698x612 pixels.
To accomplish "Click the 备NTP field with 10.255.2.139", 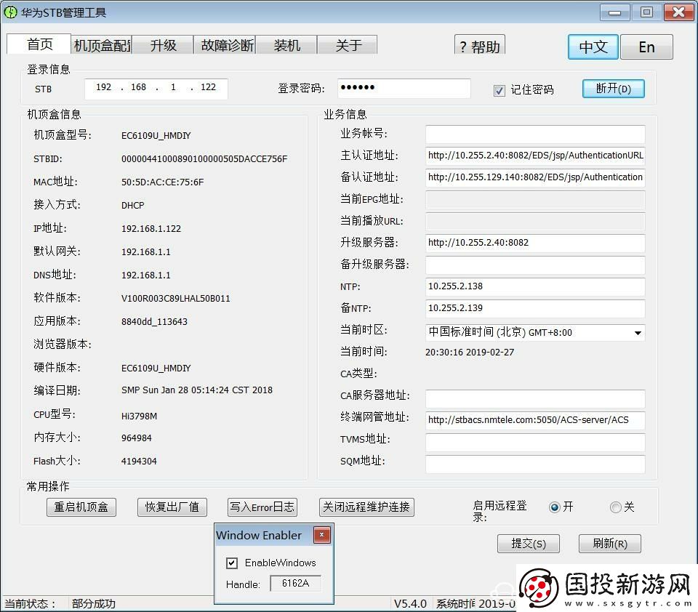I will [535, 308].
